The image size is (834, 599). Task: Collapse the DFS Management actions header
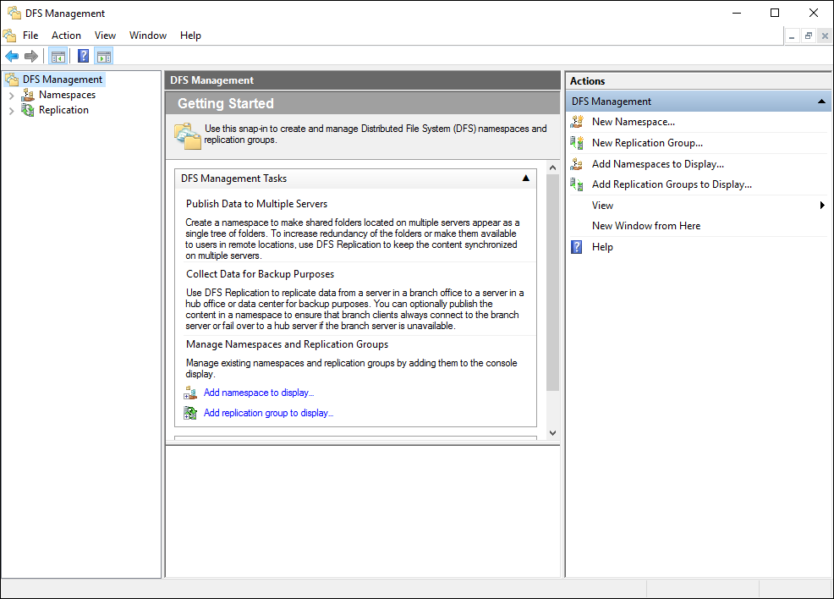click(x=820, y=102)
